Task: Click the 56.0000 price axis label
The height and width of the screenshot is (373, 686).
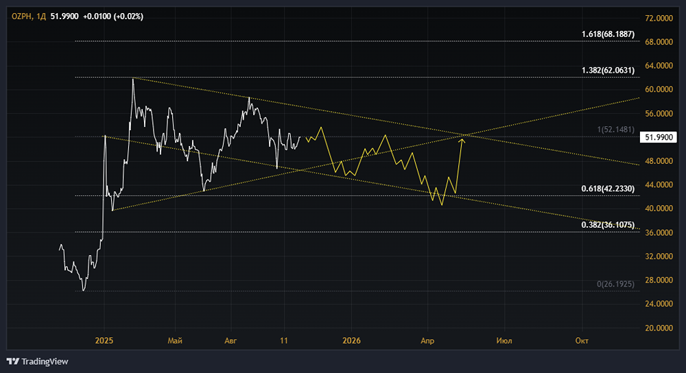Action: 659,114
